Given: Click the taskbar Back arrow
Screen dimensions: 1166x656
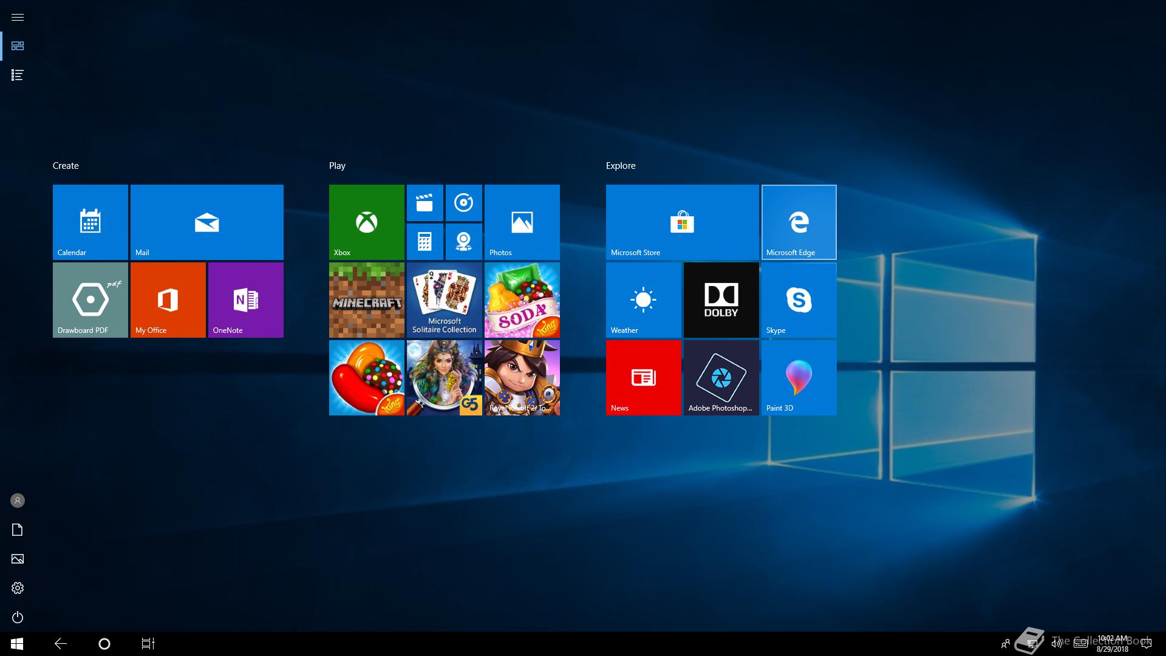Looking at the screenshot, I should [61, 644].
